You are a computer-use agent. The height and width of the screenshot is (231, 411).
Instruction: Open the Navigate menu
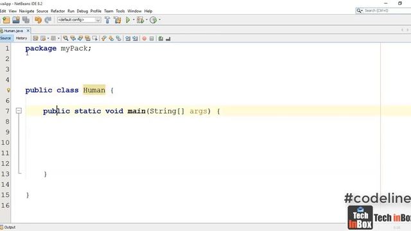pos(26,11)
